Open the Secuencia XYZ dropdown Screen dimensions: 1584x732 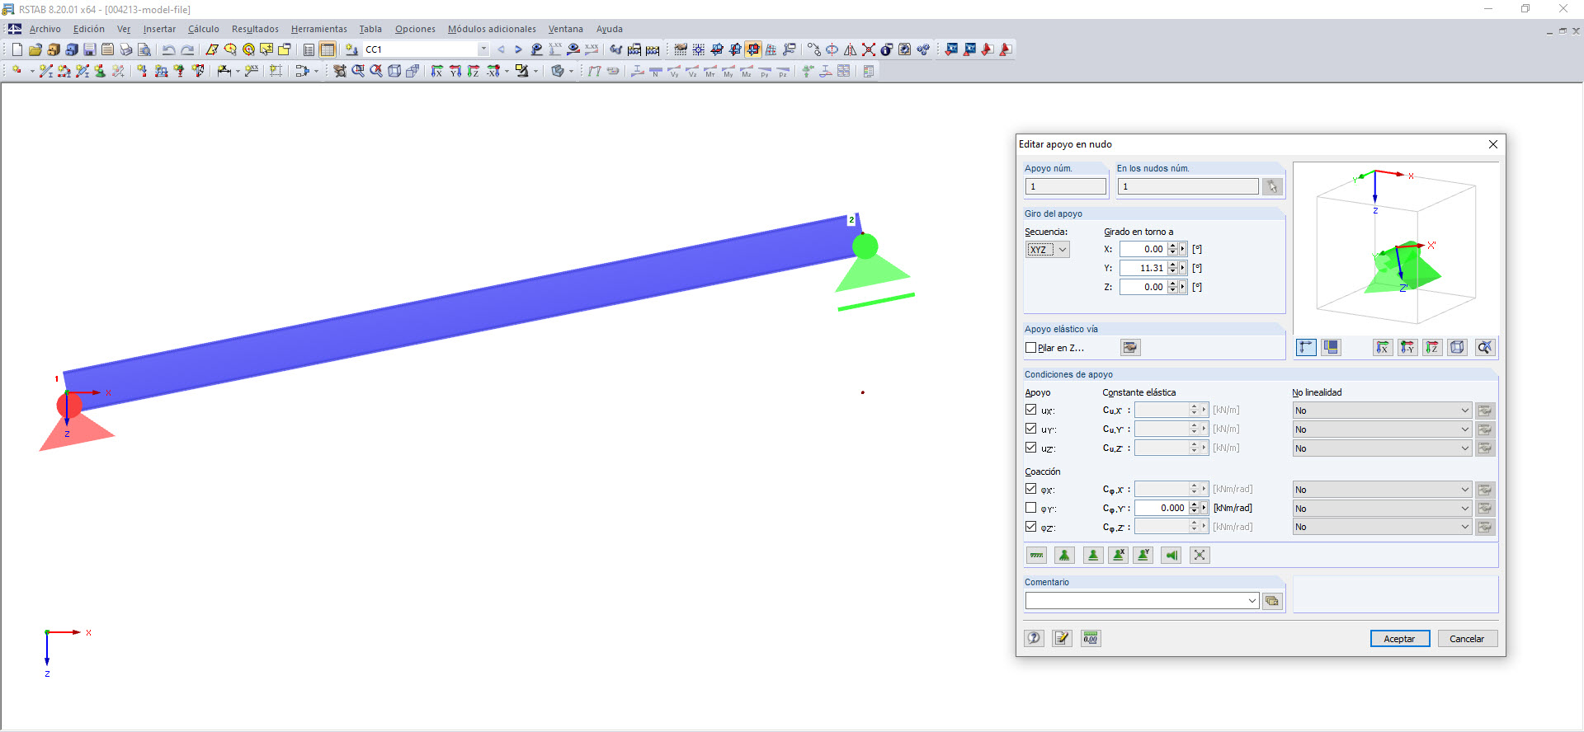(x=1048, y=250)
